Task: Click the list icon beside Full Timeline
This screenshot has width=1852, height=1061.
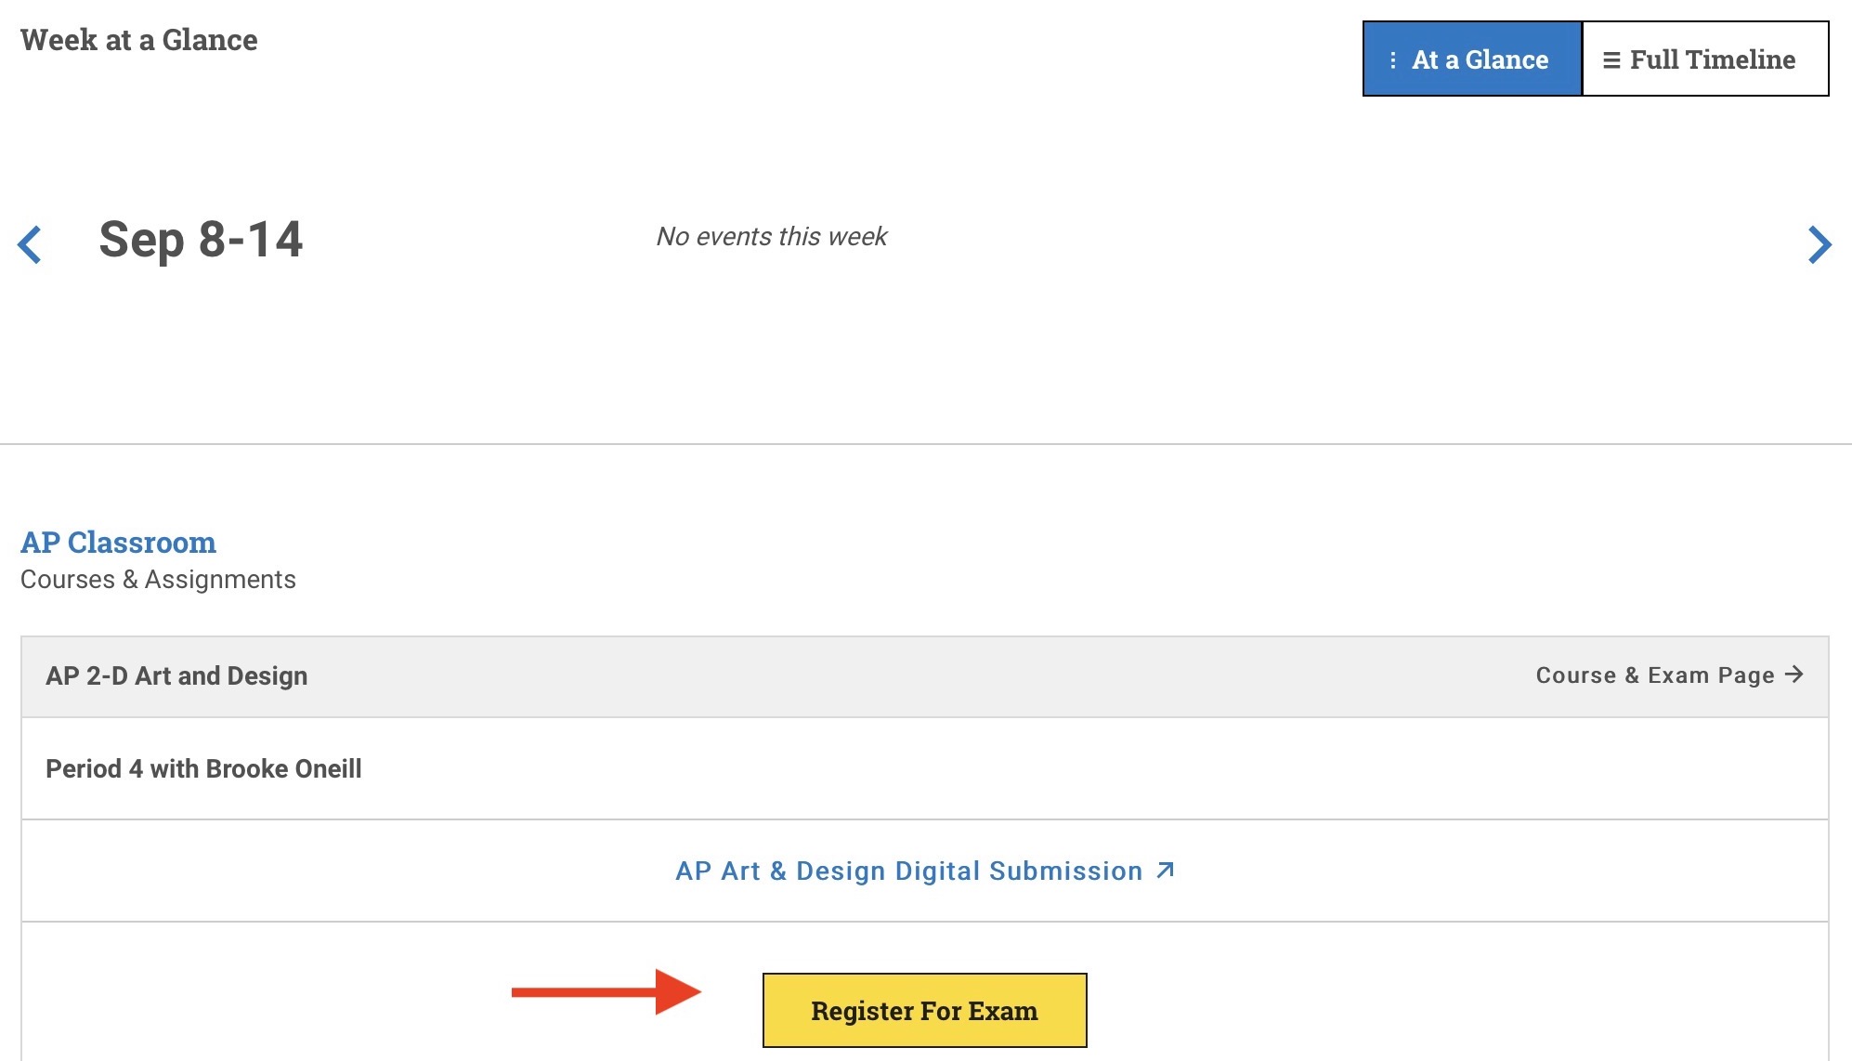Action: [x=1611, y=60]
